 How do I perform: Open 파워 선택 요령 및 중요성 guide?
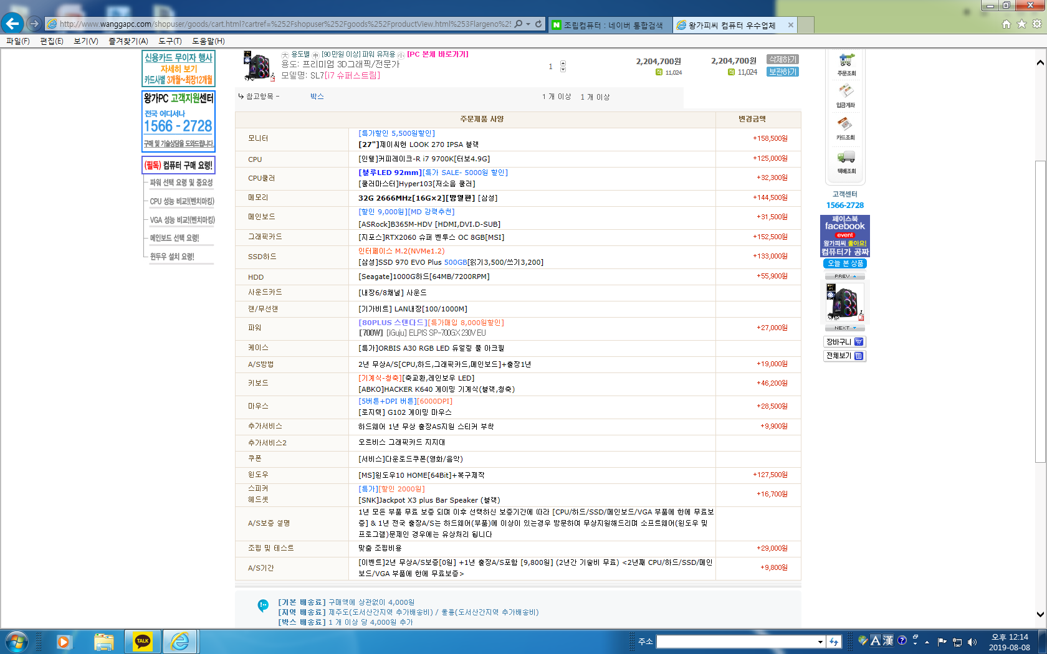[x=181, y=182]
